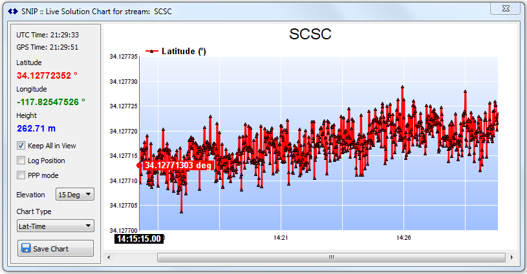
Task: Expand the Chart Type Lat-Time dropdown
Action: pyautogui.click(x=56, y=226)
